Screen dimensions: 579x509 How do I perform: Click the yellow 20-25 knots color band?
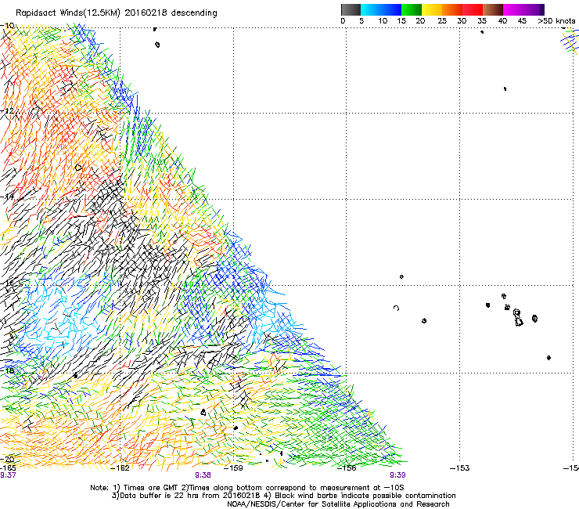pyautogui.click(x=432, y=9)
